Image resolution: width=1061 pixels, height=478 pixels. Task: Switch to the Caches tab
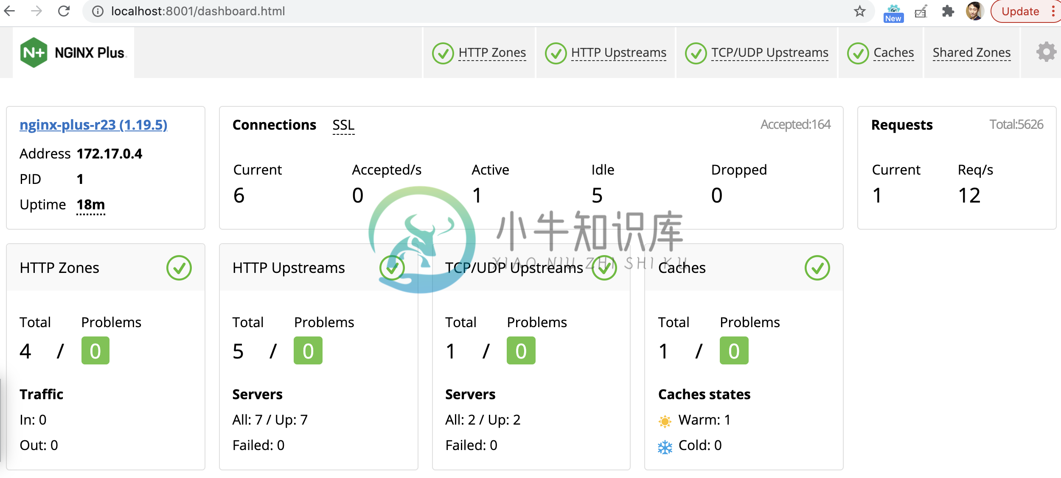click(x=894, y=53)
